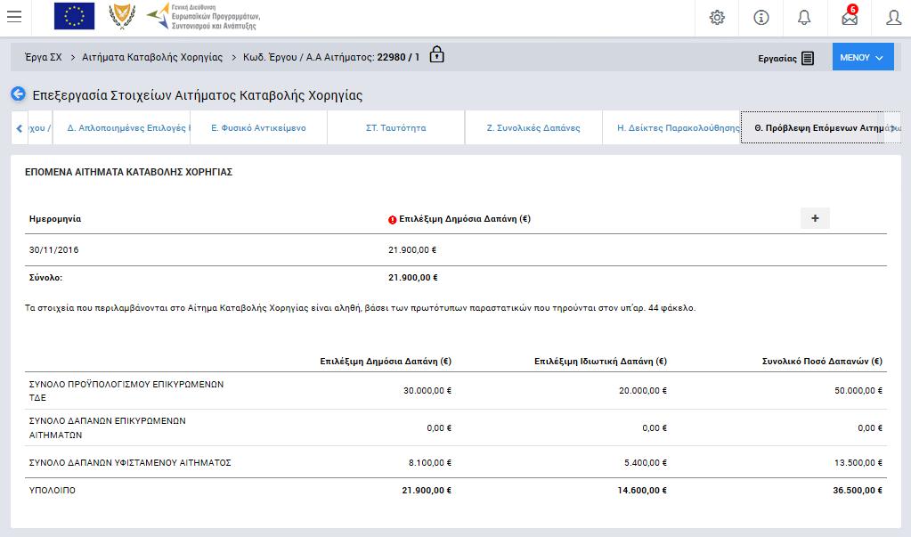
Task: Go to Αιτήματα Καταβολής Χορηγίας breadcrumb
Action: [x=152, y=57]
